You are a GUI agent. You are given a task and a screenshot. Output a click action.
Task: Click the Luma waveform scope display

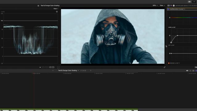tap(31, 38)
